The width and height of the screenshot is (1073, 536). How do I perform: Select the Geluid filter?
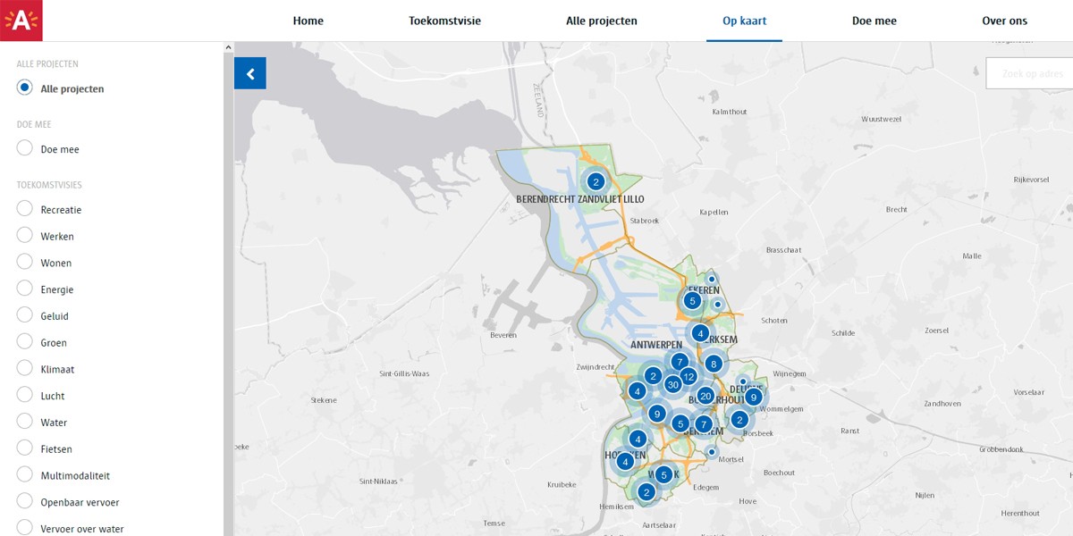tap(25, 315)
